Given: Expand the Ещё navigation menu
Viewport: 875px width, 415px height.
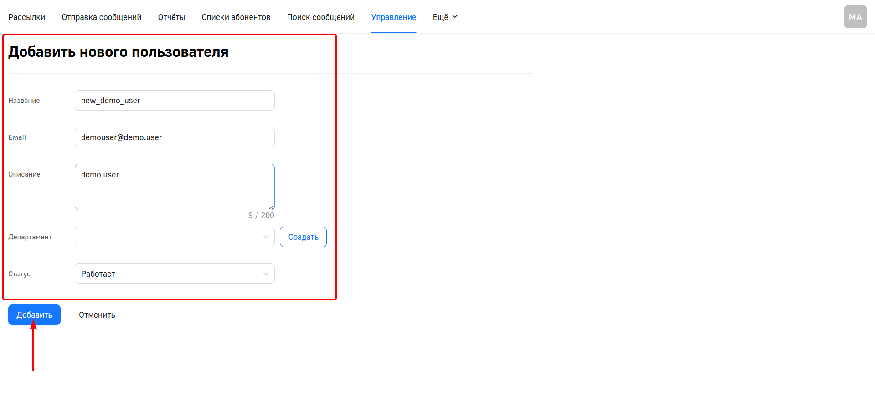Looking at the screenshot, I should click(x=445, y=17).
